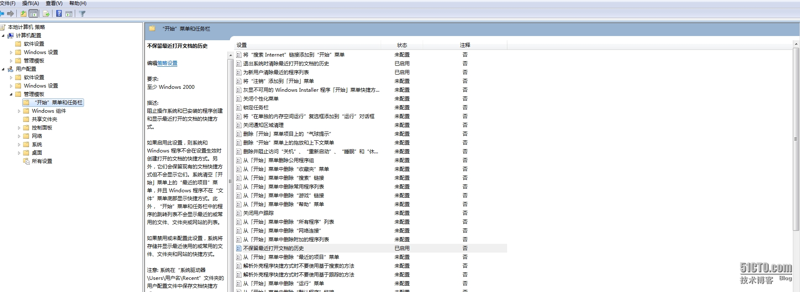Click the 所有设置 icon in tree
This screenshot has height=292, width=800.
coord(26,161)
